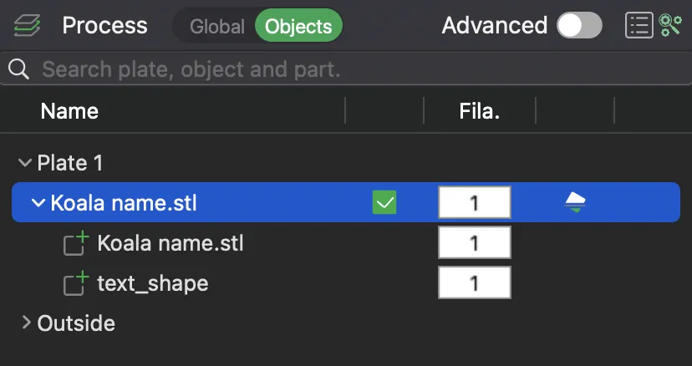The image size is (692, 366).
Task: Click the part icon beside nested Koala name.stl
Action: pyautogui.click(x=76, y=243)
